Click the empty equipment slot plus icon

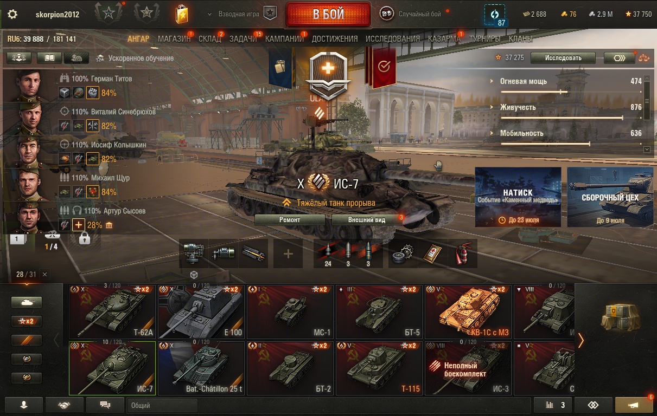pyautogui.click(x=288, y=253)
